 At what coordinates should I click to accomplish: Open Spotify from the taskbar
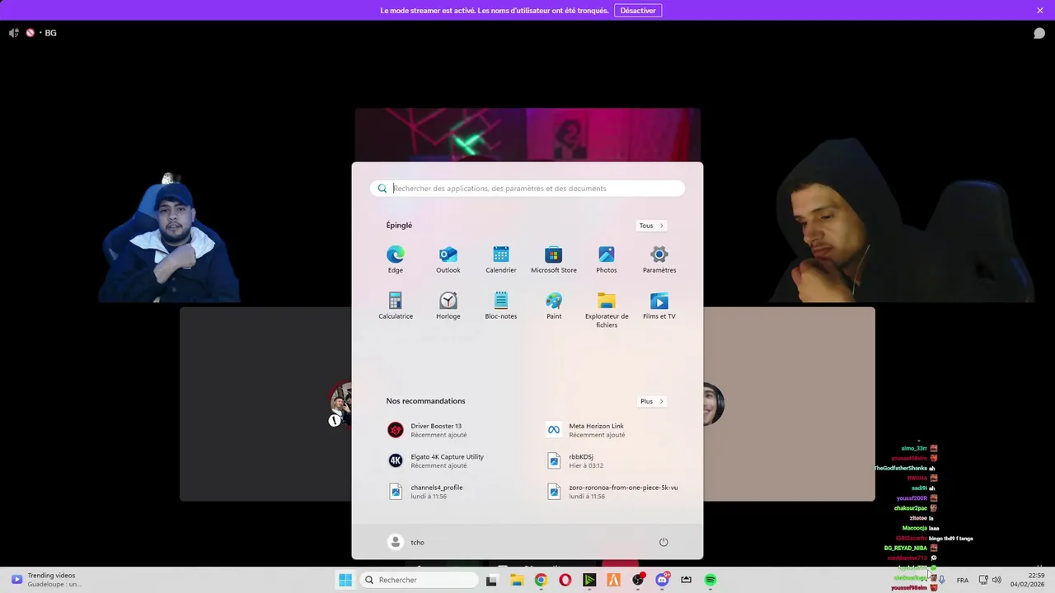point(710,580)
